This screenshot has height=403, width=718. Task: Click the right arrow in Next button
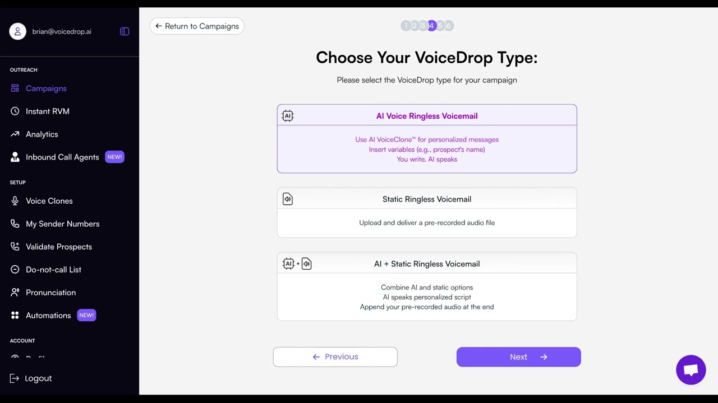(x=544, y=357)
